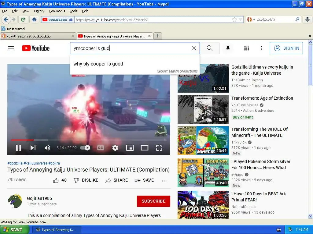Image resolution: width=313 pixels, height=234 pixels.
Task: Reload the page with the refresh icon
Action: click(x=23, y=19)
